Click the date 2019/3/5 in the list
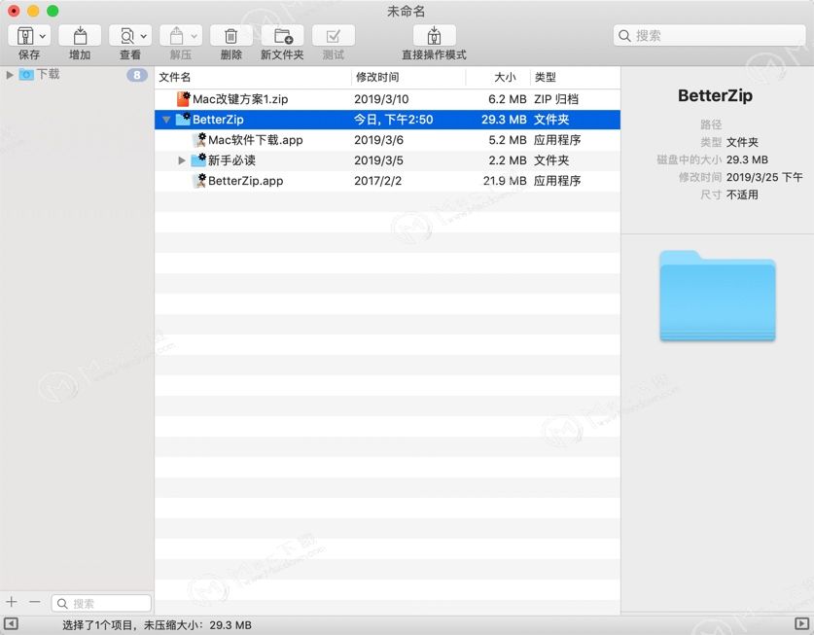Screen dimensions: 814x635 378,160
